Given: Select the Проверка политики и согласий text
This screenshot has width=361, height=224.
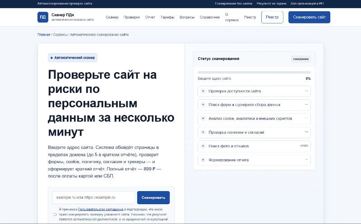Looking at the screenshot, I should pyautogui.click(x=236, y=133).
